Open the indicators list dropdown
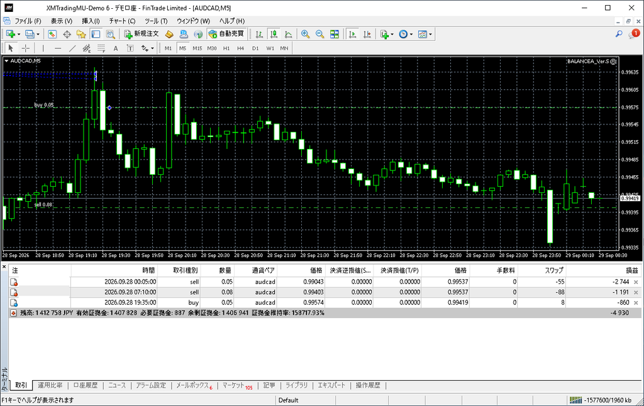 pyautogui.click(x=387, y=34)
